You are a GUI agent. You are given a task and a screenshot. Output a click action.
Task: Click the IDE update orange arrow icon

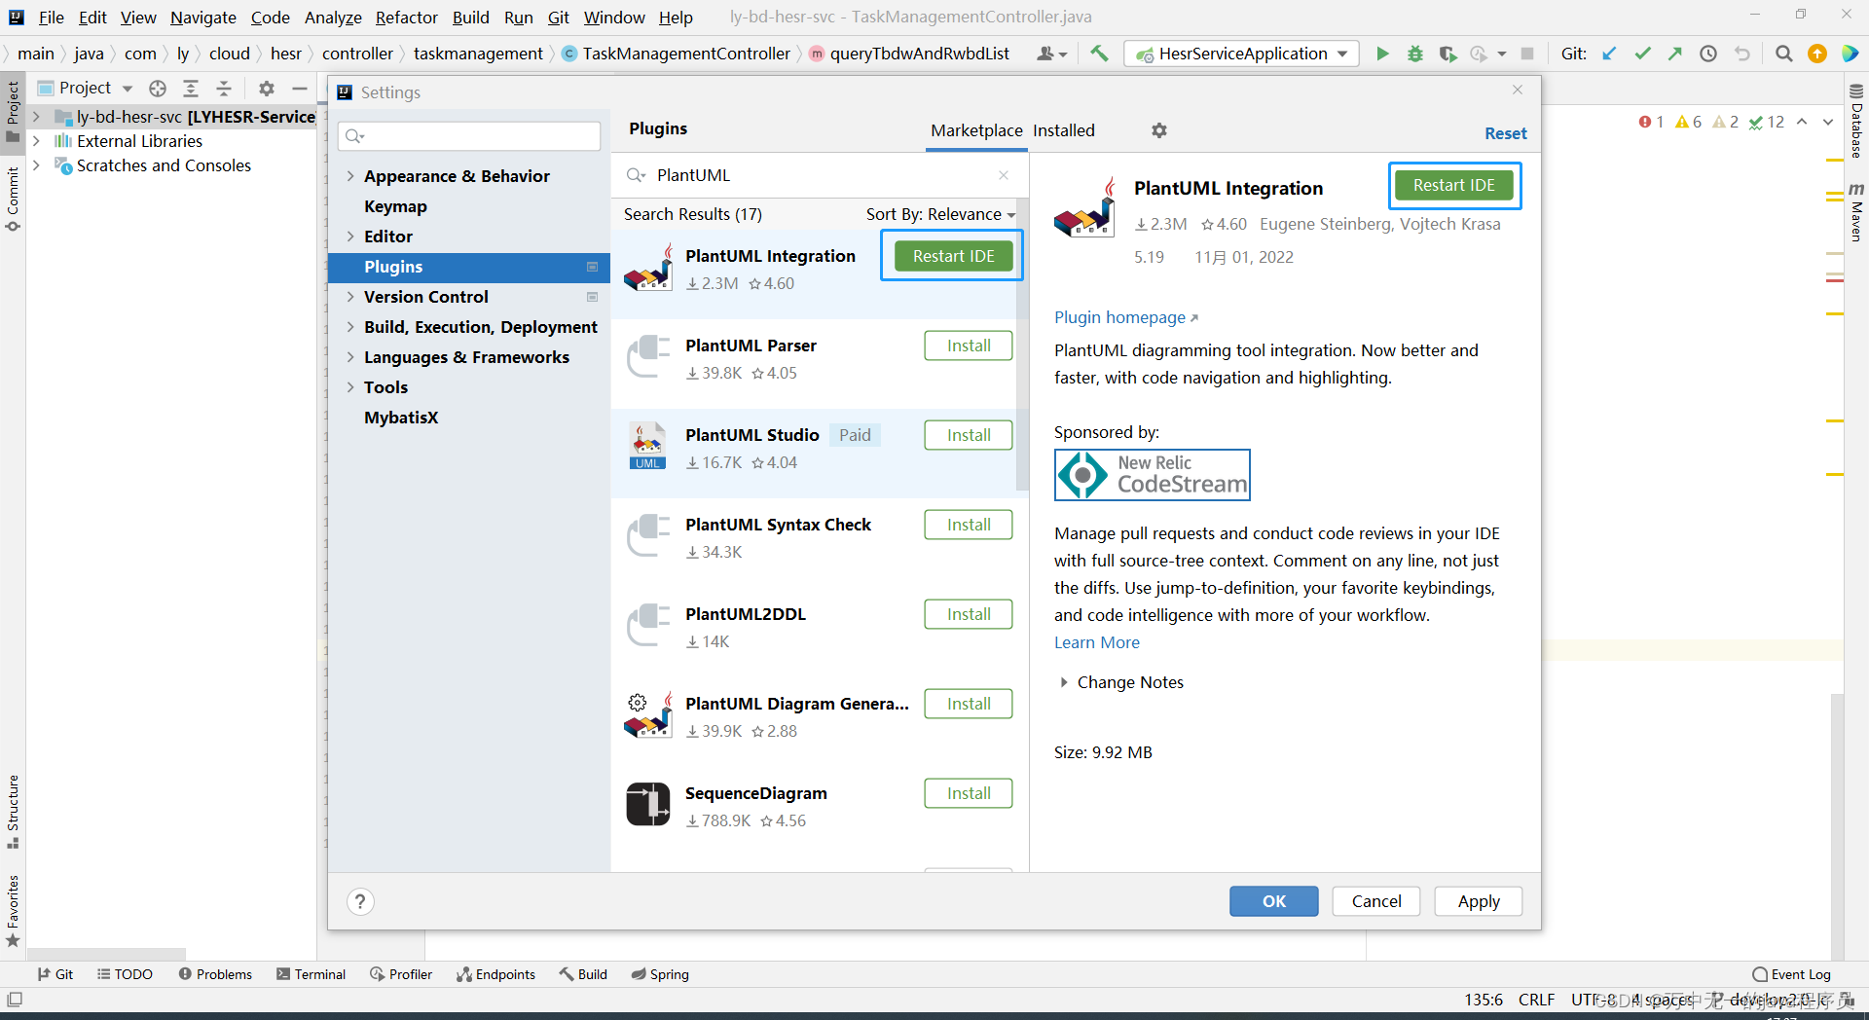tap(1816, 54)
